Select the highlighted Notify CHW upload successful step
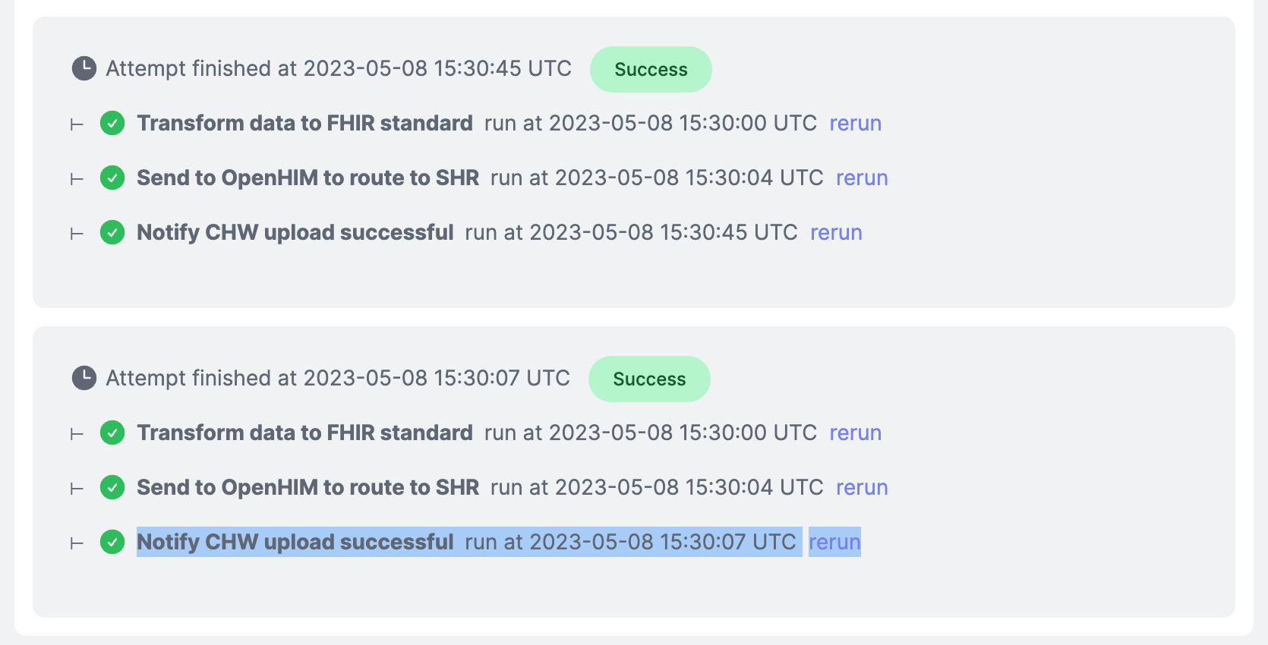Image resolution: width=1268 pixels, height=645 pixels. click(296, 542)
